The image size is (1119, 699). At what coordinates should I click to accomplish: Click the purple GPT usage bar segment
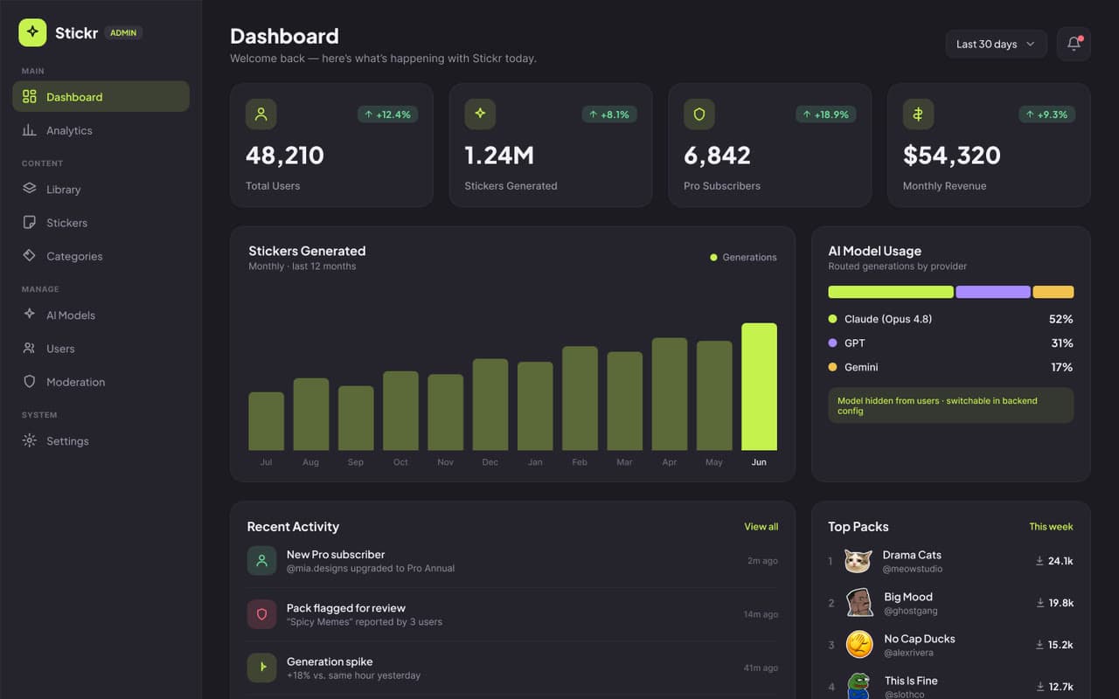(x=993, y=292)
